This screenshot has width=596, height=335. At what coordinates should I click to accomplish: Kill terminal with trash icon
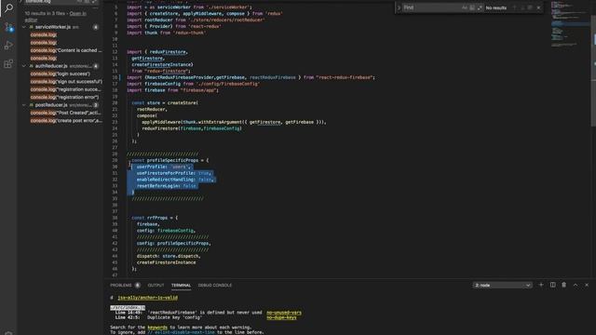564,285
